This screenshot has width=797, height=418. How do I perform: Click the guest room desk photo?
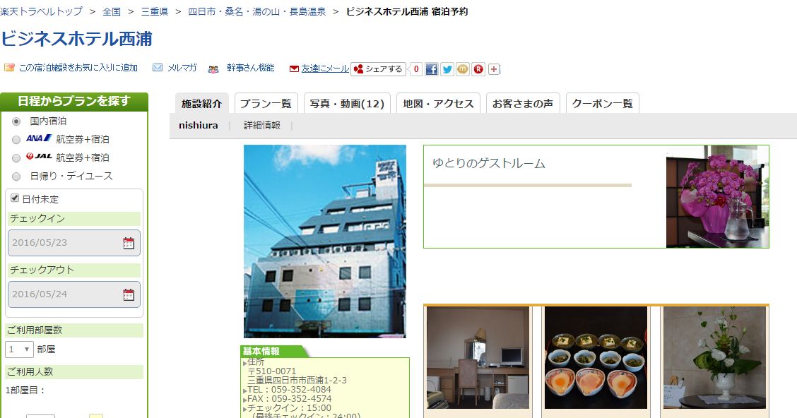point(478,357)
